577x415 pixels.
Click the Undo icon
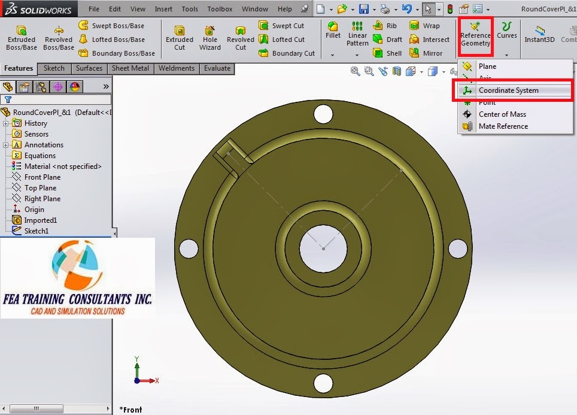pos(406,9)
